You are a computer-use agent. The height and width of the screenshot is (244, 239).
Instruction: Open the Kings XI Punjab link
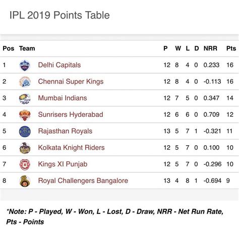click(x=63, y=164)
